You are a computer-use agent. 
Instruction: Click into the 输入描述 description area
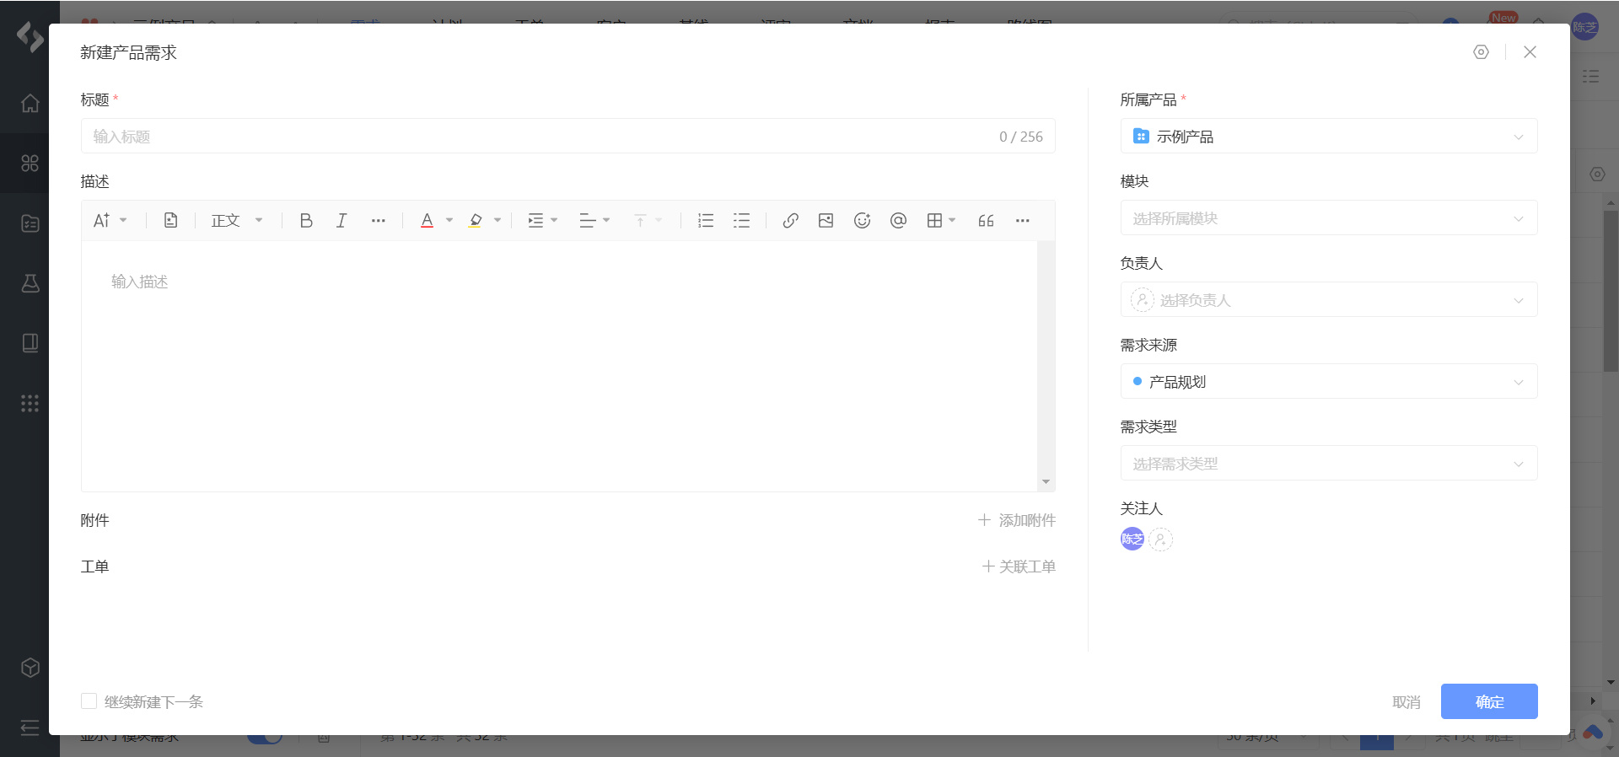(559, 366)
